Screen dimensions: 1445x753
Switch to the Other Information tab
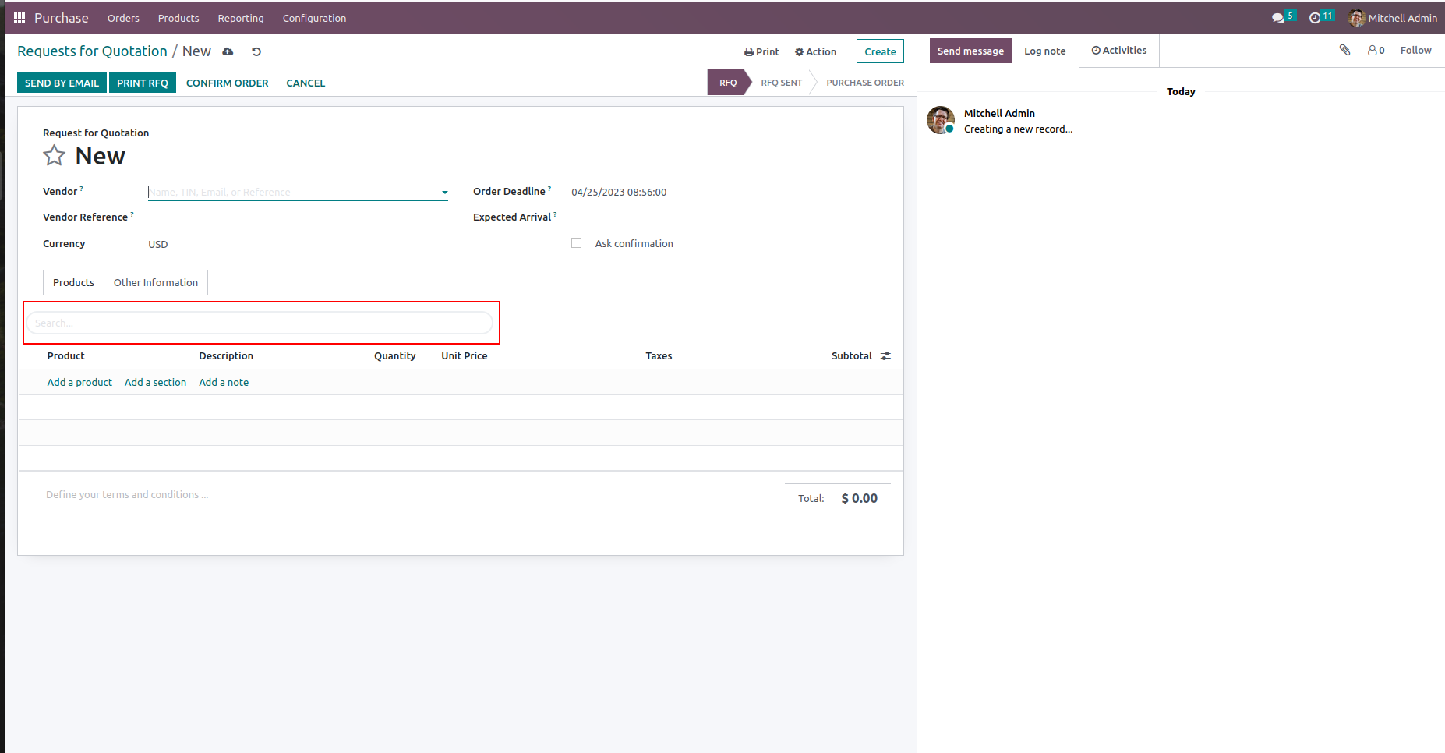156,282
